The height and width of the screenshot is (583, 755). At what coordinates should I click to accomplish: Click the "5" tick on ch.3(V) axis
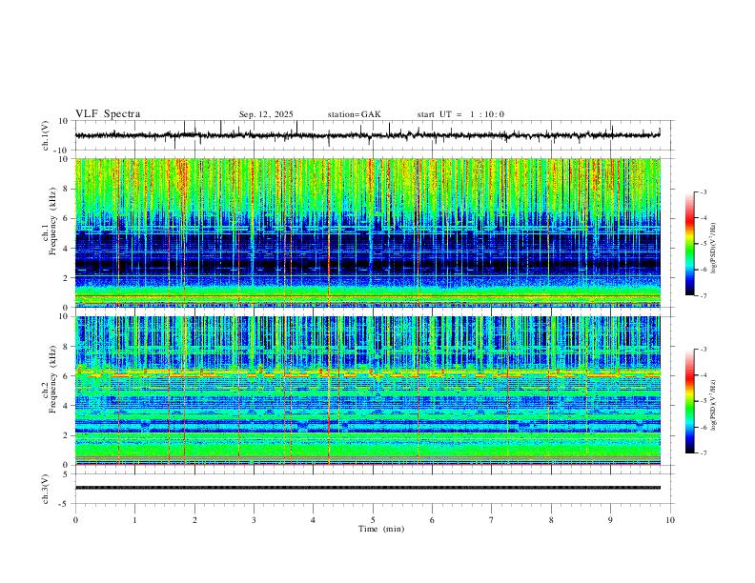[x=66, y=474]
